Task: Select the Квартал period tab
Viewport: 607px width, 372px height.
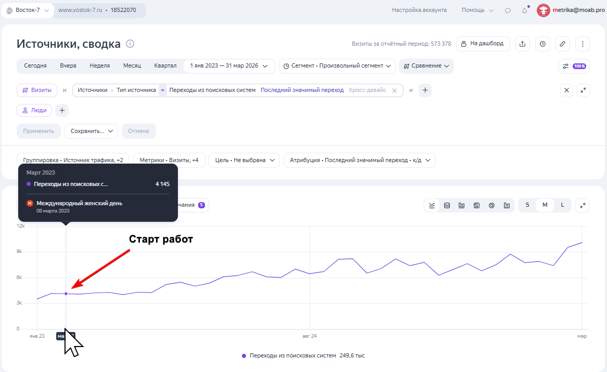Action: pos(165,66)
